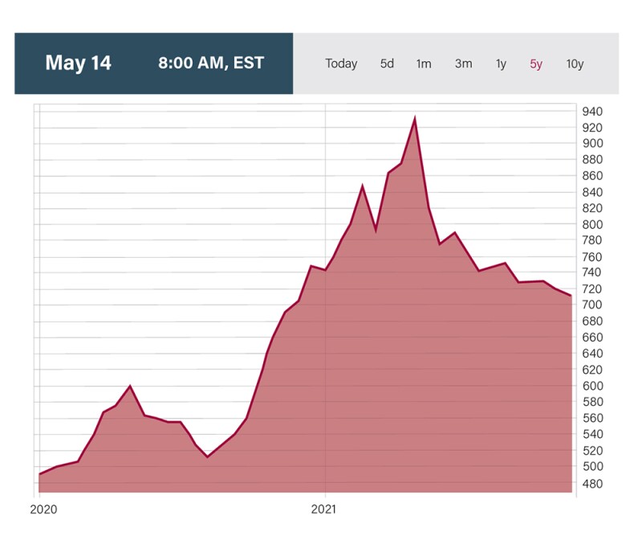This screenshot has width=642, height=544.
Task: Click the 480 y-axis label
Action: click(593, 483)
